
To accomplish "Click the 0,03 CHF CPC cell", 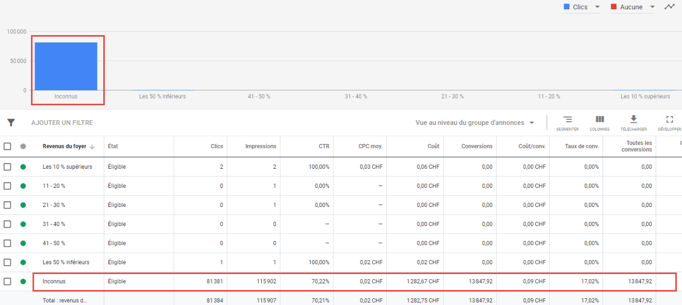I will [371, 167].
